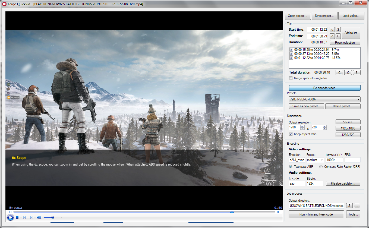
Task: Click the C button next to Total duration
Action: pos(339,72)
